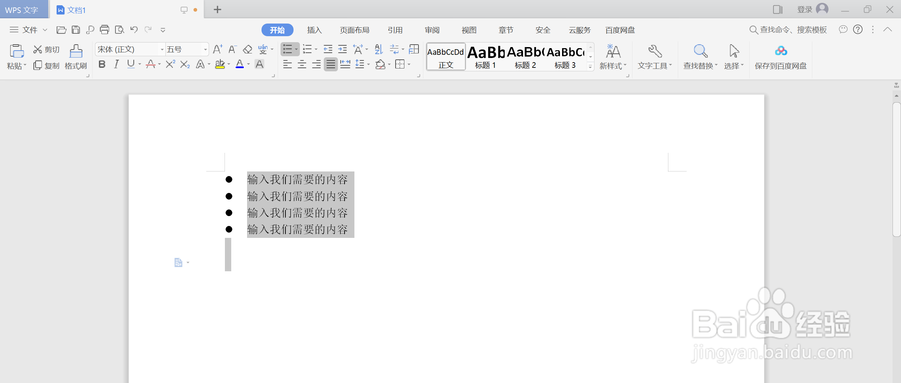Image resolution: width=901 pixels, height=383 pixels.
Task: Click the Superscript icon
Action: click(x=170, y=64)
